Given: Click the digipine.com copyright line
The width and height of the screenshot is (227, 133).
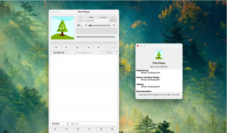Looking at the screenshot, I should tap(159, 95).
